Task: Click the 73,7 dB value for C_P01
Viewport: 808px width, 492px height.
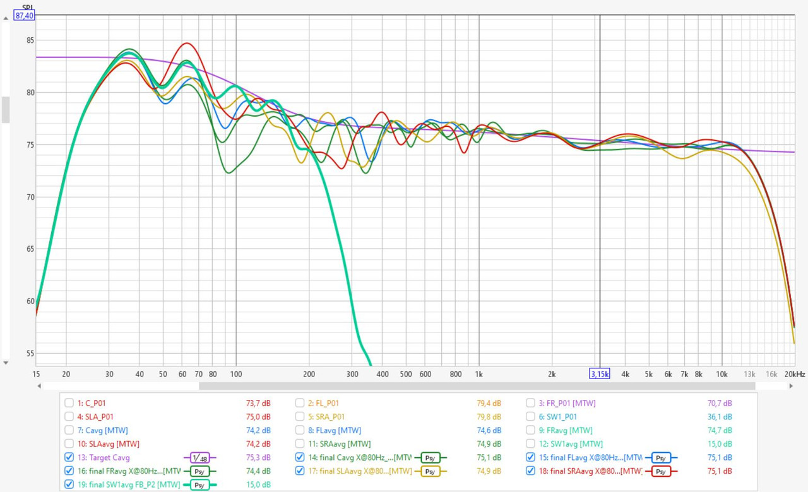Action: [x=258, y=402]
